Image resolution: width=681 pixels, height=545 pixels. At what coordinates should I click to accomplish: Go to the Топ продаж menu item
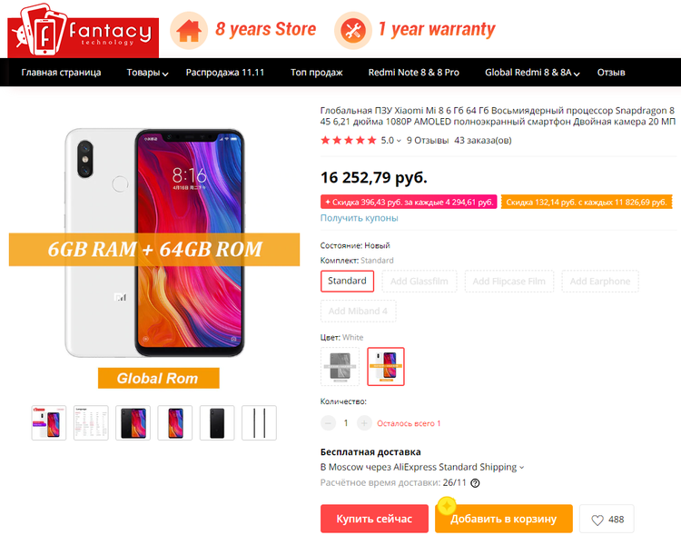[x=317, y=73]
